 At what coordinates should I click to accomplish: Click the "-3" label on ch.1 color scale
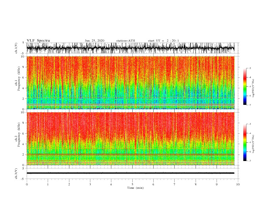(x=250, y=68)
